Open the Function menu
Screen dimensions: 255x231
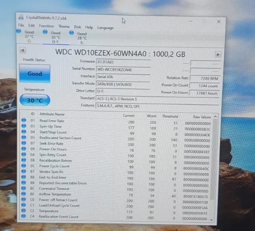(x=46, y=26)
